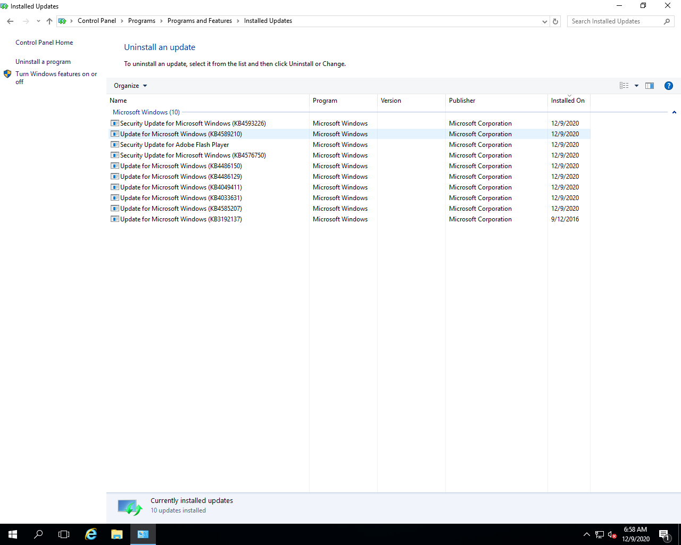Select Security Update for Adobe Flash Player
The width and height of the screenshot is (681, 545).
[348, 145]
